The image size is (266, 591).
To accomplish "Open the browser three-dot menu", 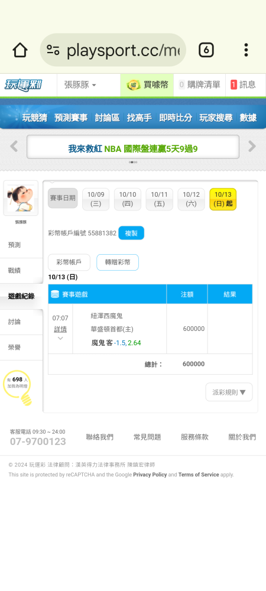I will 246,50.
